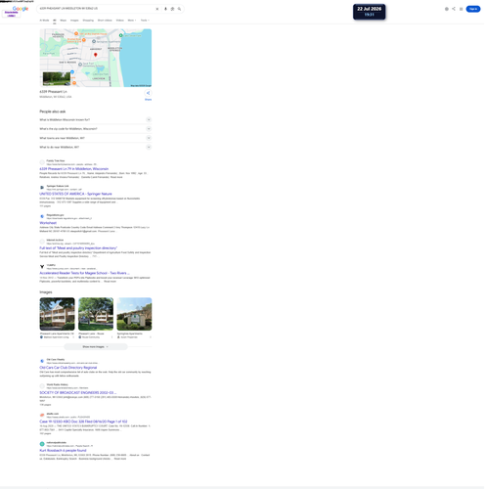
Task: Expand 'What's the zip code for Middleton, Wisconsin?'
Action: point(96,129)
